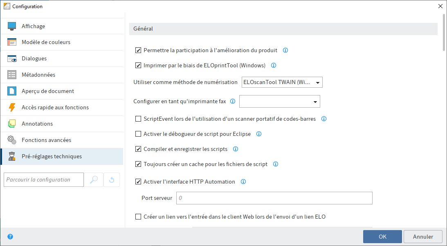The width and height of the screenshot is (447, 246).
Task: Select the Annotations sidebar icon
Action: click(13, 124)
